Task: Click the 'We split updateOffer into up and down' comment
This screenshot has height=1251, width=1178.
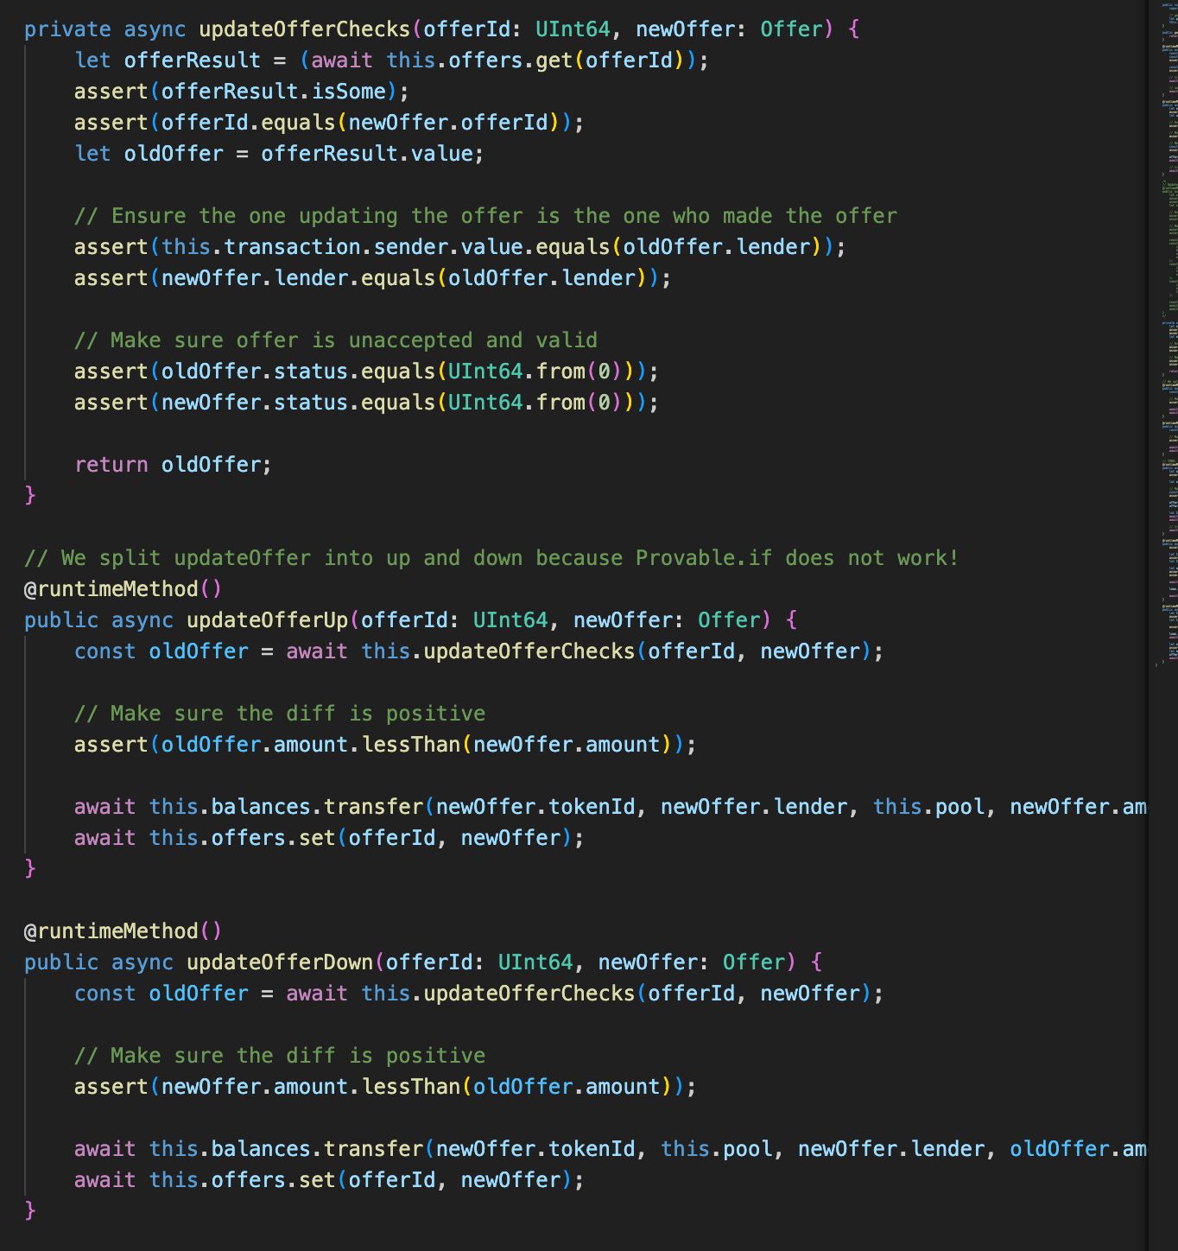Action: click(x=492, y=558)
